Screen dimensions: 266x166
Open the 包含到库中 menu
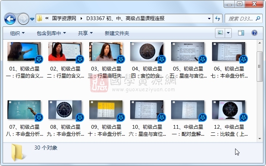(x=51, y=33)
